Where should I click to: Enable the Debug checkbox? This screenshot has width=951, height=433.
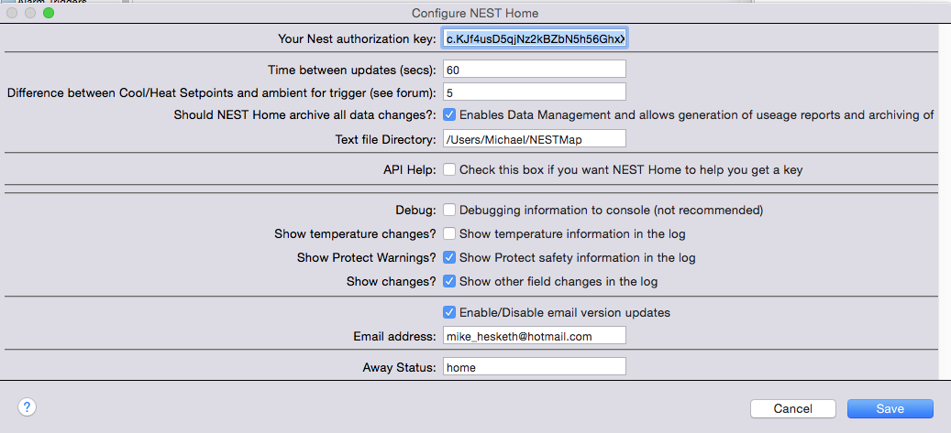pyautogui.click(x=448, y=211)
